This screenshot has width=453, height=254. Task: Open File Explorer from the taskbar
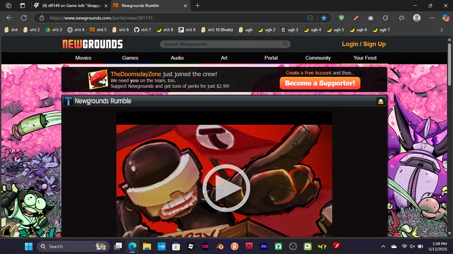pyautogui.click(x=147, y=246)
